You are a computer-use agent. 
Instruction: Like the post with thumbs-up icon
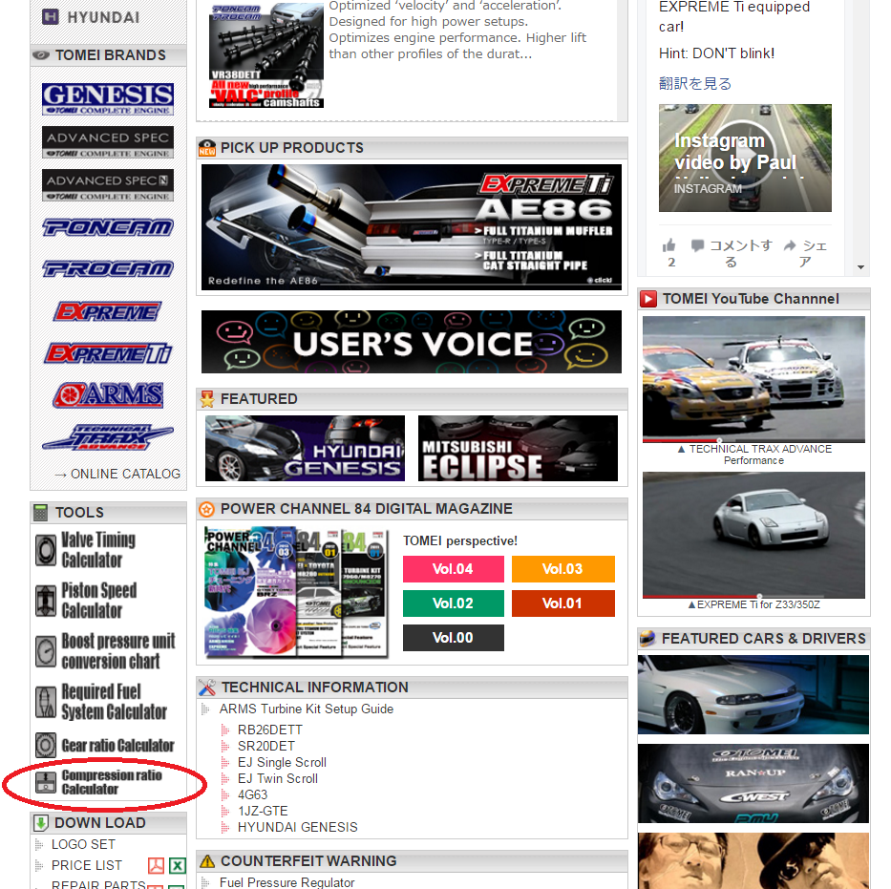coord(668,246)
